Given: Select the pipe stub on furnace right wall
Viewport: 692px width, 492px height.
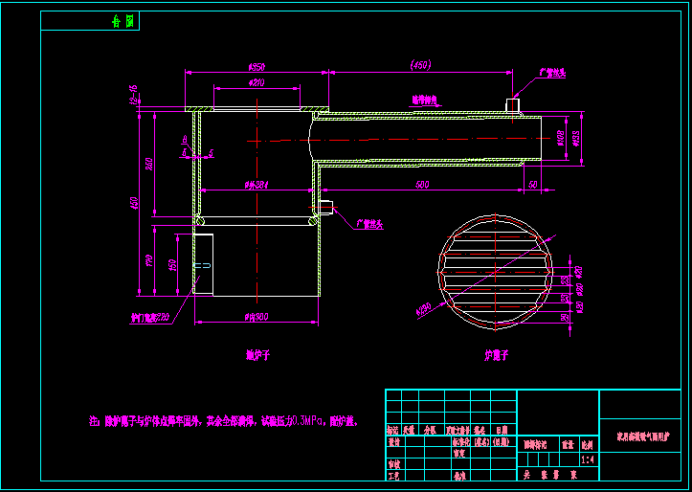Looking at the screenshot, I should click(325, 207).
